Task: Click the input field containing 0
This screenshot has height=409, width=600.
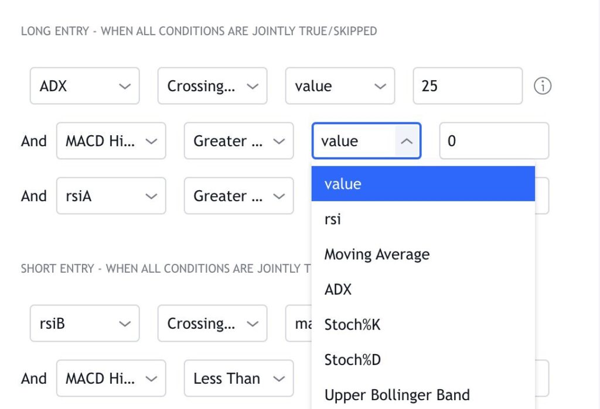Action: pos(493,141)
